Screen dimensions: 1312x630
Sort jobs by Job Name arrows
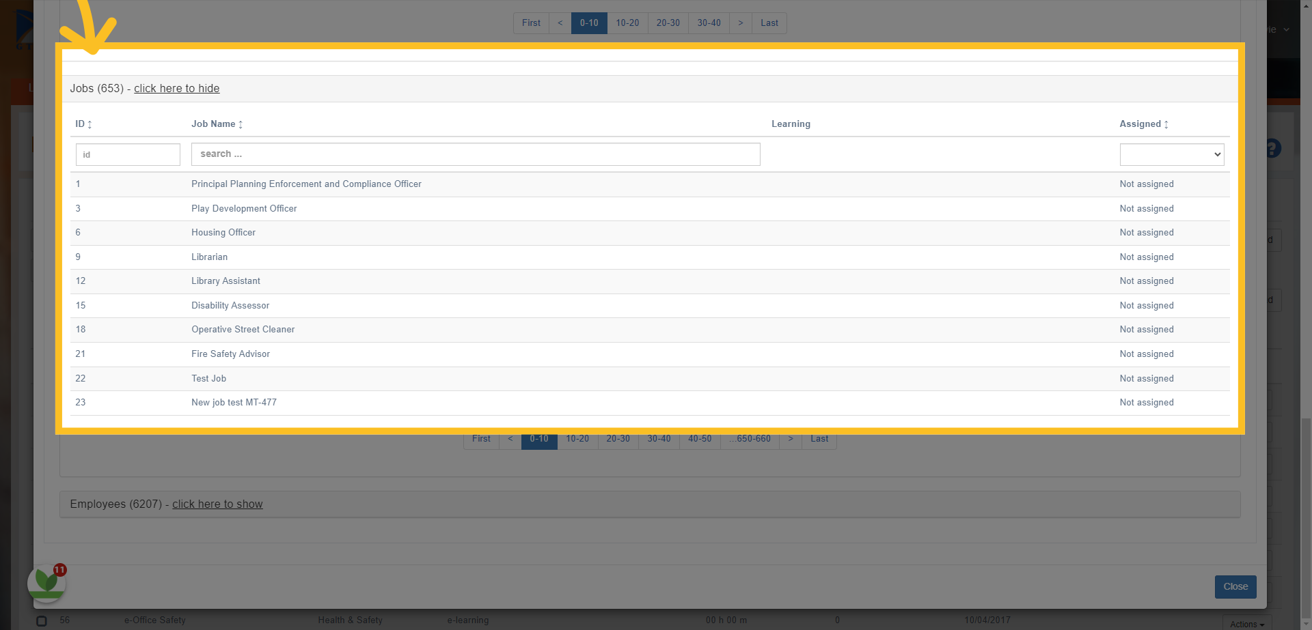click(241, 124)
